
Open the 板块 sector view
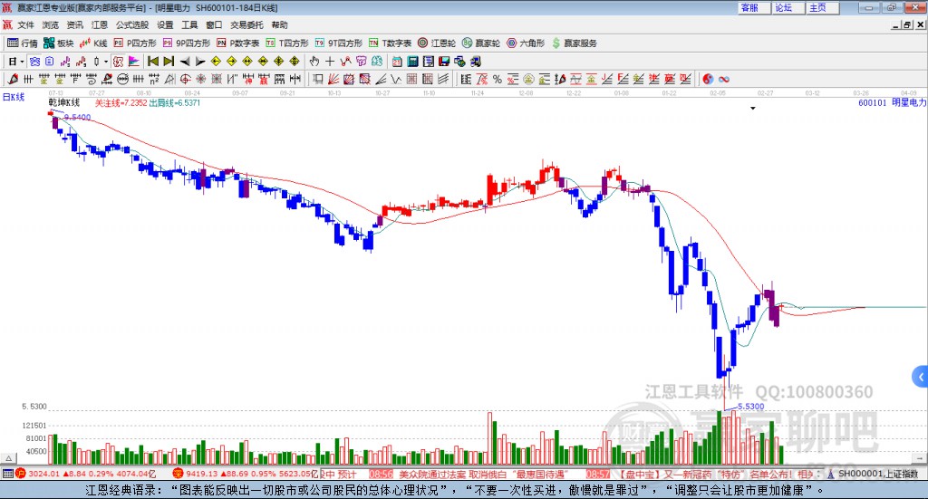click(x=58, y=43)
